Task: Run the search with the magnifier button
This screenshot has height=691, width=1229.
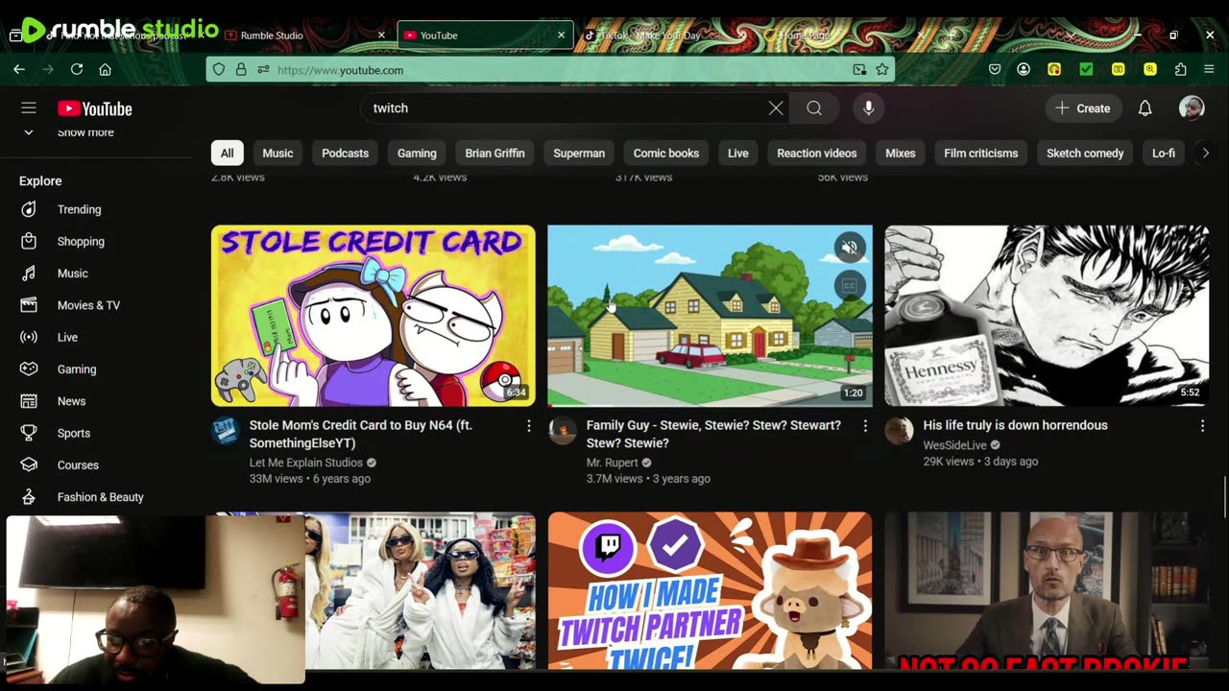Action: (814, 108)
